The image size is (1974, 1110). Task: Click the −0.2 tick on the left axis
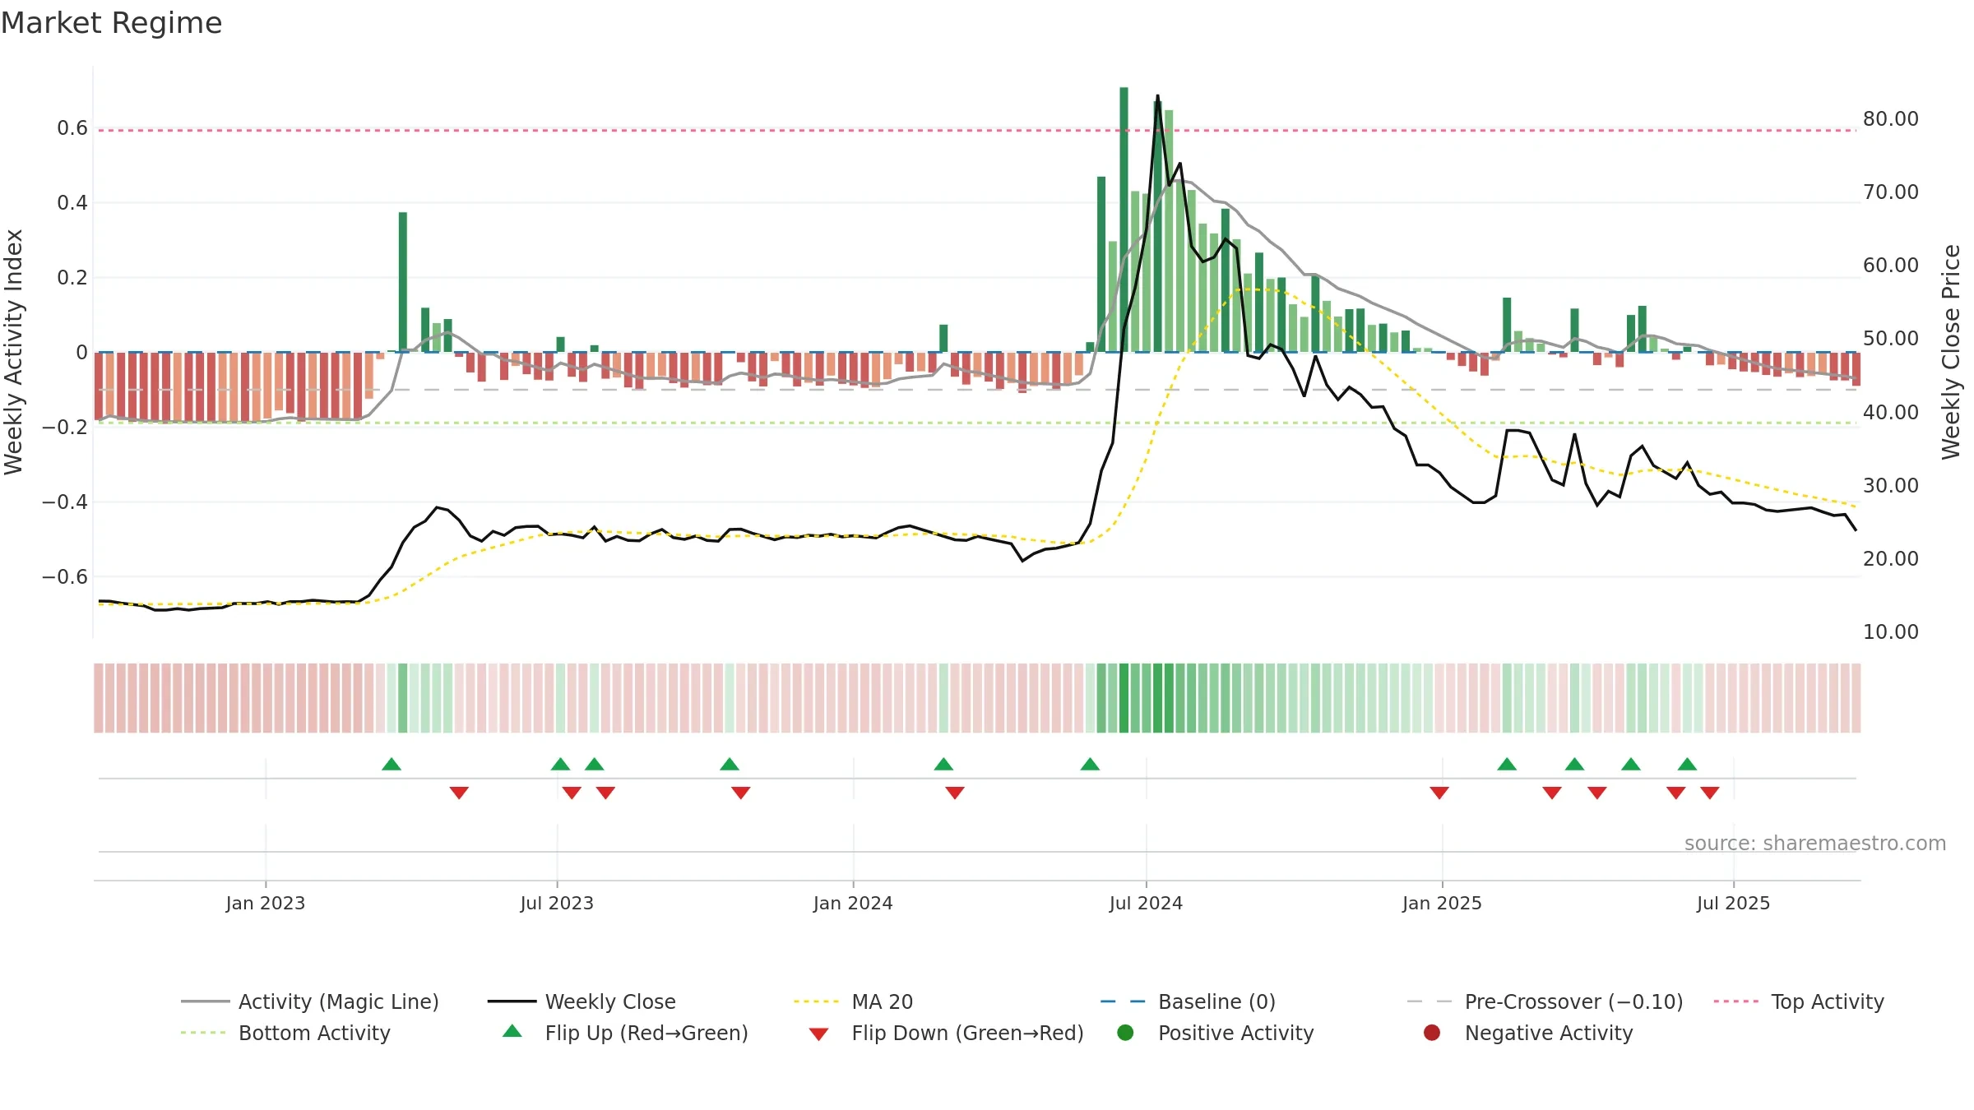click(65, 428)
